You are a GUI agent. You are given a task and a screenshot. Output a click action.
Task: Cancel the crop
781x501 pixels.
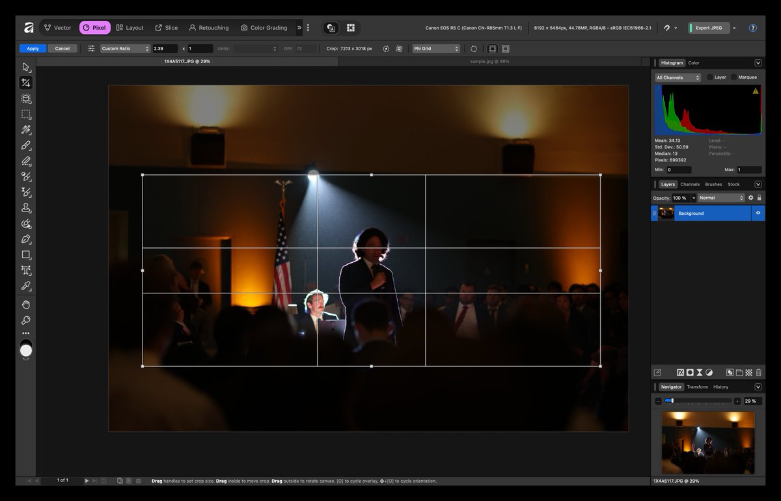point(62,49)
